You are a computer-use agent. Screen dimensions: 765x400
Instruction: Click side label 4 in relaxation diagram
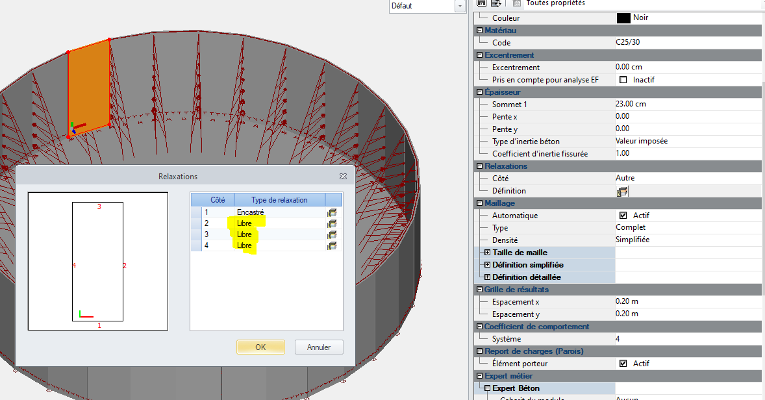click(74, 266)
